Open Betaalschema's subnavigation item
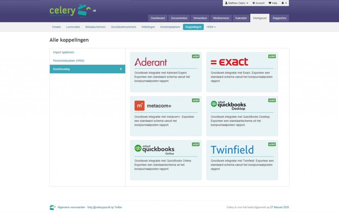This screenshot has height=212, width=339. coord(95,27)
